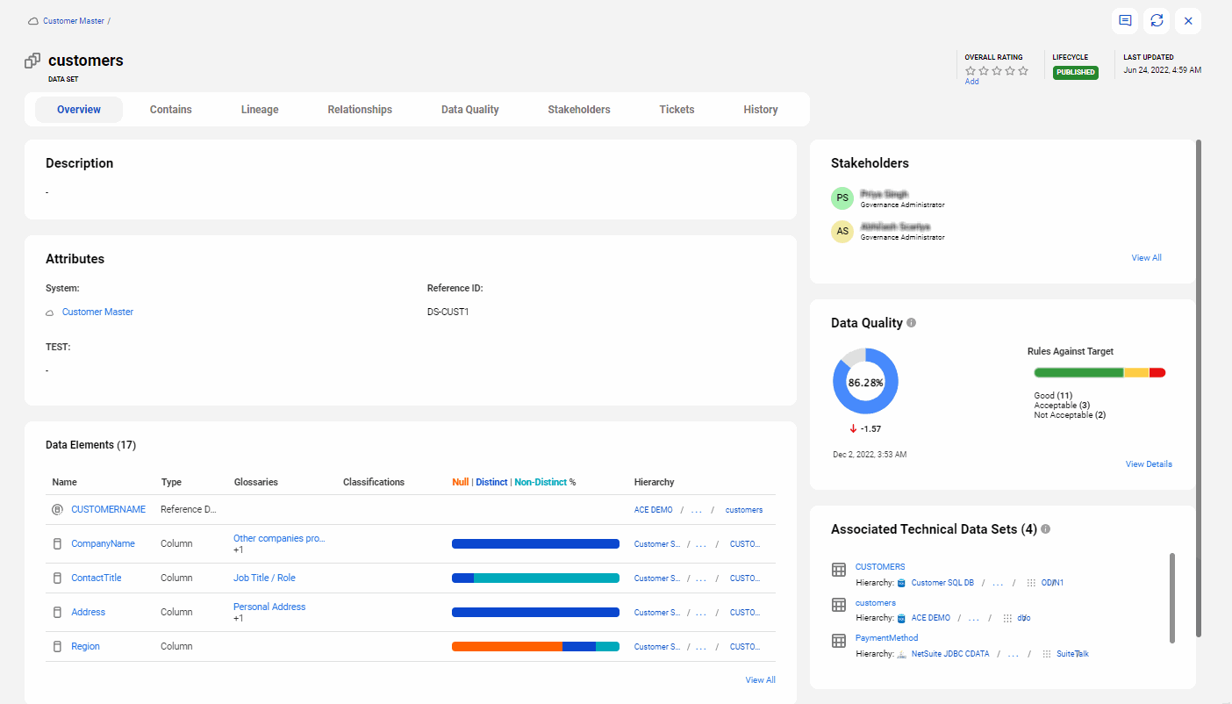Click Customer Master breadcrumb link
Viewport: 1232px width, 704px height.
pos(74,21)
